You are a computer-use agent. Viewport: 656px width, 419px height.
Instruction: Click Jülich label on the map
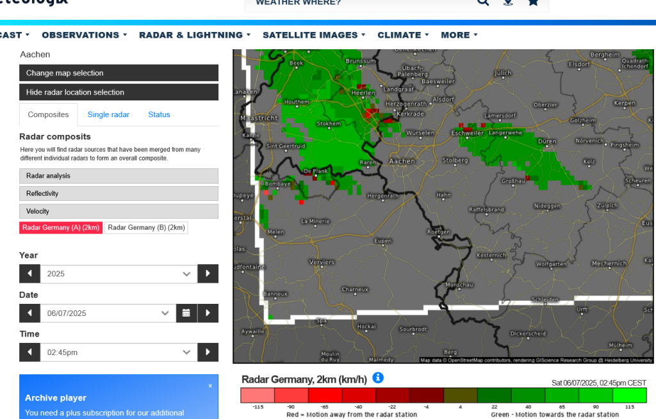coord(503,73)
